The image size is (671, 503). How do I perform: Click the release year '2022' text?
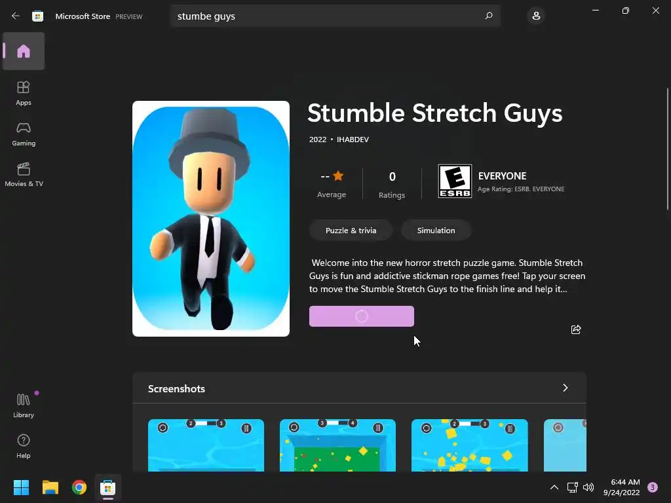coord(318,140)
